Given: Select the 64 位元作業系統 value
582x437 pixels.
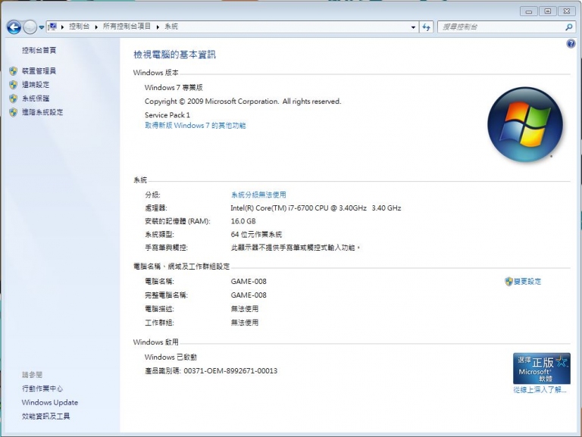Looking at the screenshot, I should pos(256,235).
